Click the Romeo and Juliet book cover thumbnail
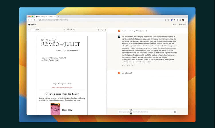Viewport: 215px width, 128px height. tap(56, 109)
